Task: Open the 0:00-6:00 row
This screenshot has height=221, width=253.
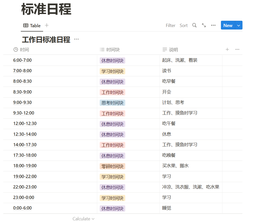Action: (x=23, y=208)
